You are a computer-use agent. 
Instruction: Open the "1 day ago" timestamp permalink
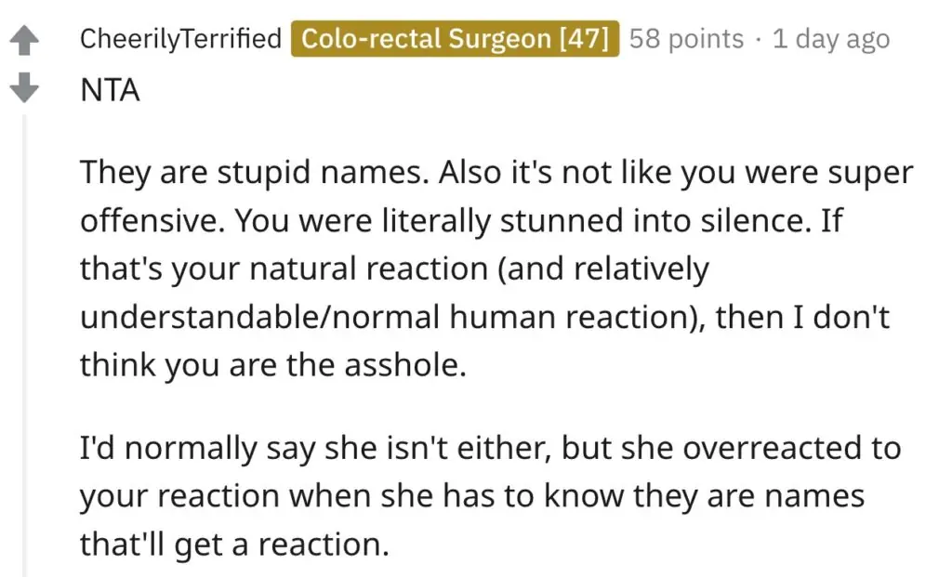(830, 39)
